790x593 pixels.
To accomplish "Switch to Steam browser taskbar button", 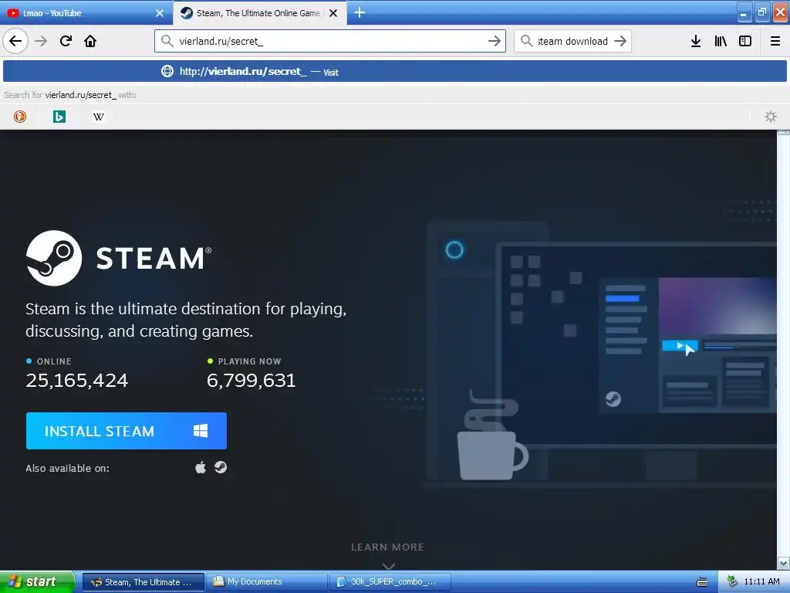I will tap(143, 582).
